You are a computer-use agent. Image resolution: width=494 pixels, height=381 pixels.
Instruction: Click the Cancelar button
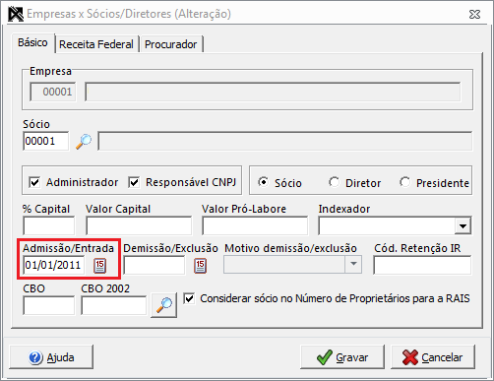433,357
